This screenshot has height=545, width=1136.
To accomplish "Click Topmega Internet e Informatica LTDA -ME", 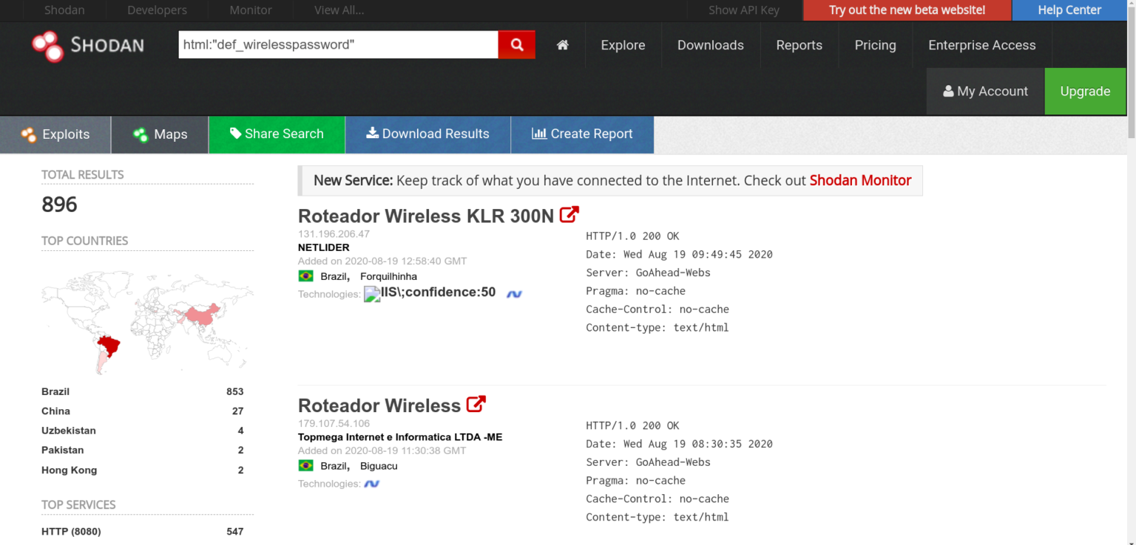I will coord(400,437).
